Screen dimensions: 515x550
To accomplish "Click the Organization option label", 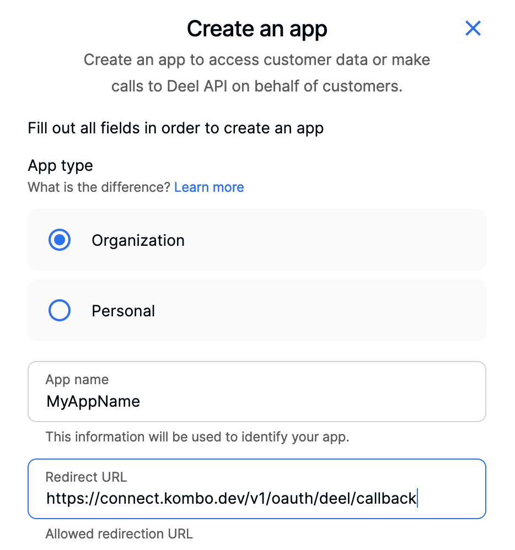I will pyautogui.click(x=138, y=241).
